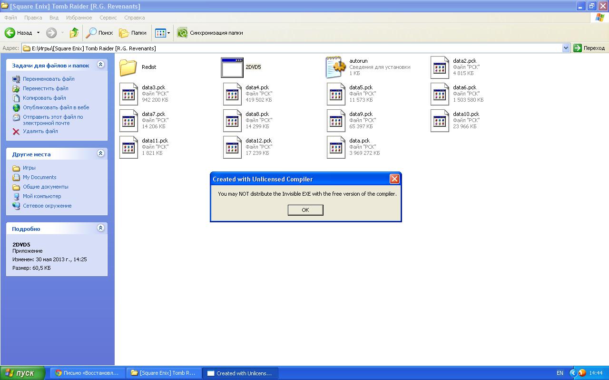Click Переименовать файл link
The height and width of the screenshot is (380, 609).
pos(49,79)
